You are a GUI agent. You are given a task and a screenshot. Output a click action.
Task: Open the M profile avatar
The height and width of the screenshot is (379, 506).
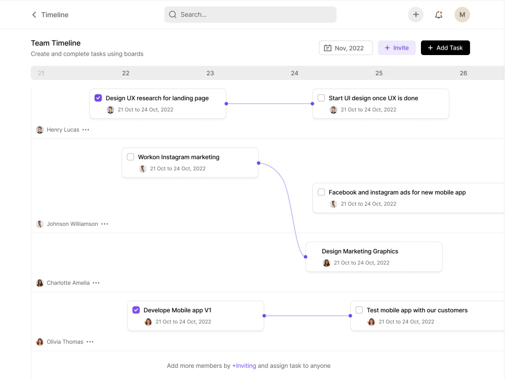click(x=462, y=15)
